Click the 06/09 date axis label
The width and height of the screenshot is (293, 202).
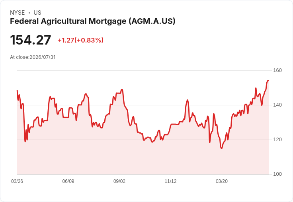click(x=68, y=181)
